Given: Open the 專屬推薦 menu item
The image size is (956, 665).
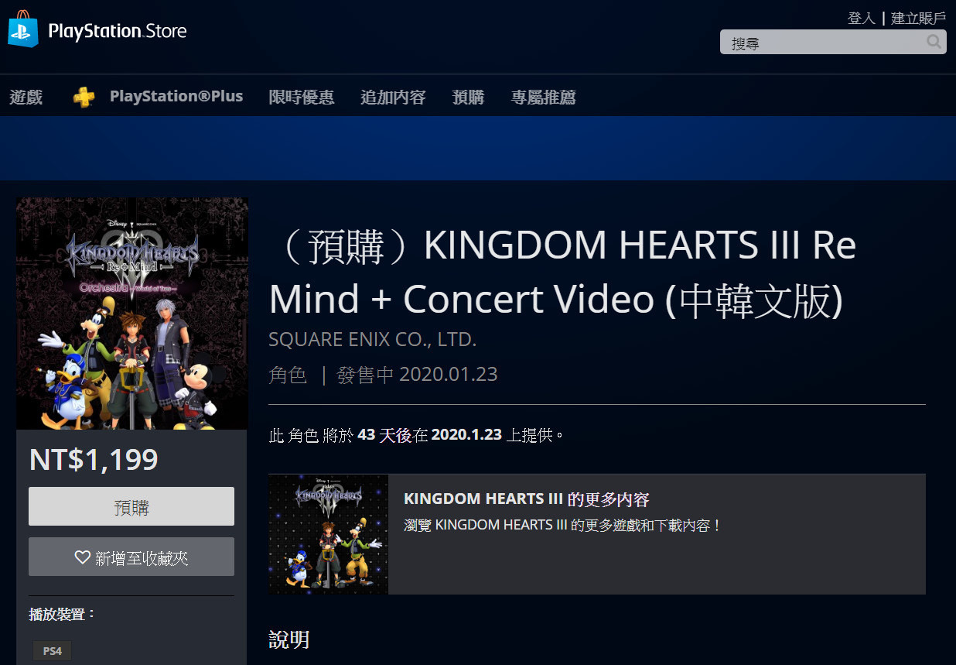Looking at the screenshot, I should 543,97.
